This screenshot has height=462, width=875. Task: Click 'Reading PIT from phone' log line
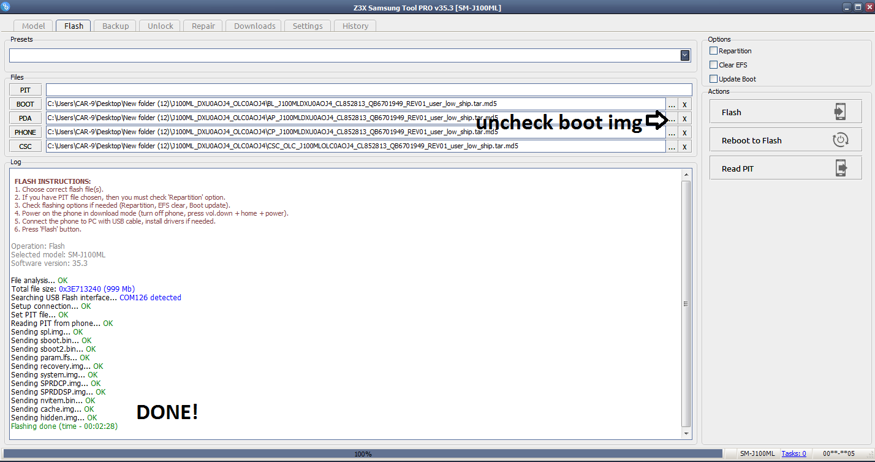click(62, 323)
